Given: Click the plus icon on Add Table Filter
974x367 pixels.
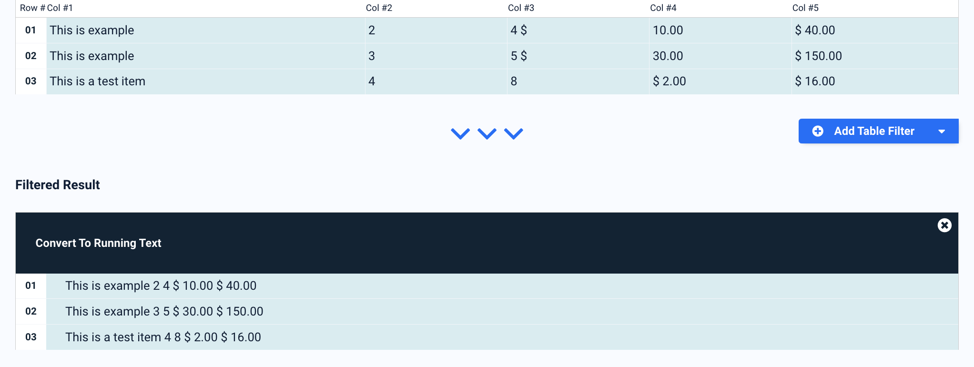Looking at the screenshot, I should [818, 131].
